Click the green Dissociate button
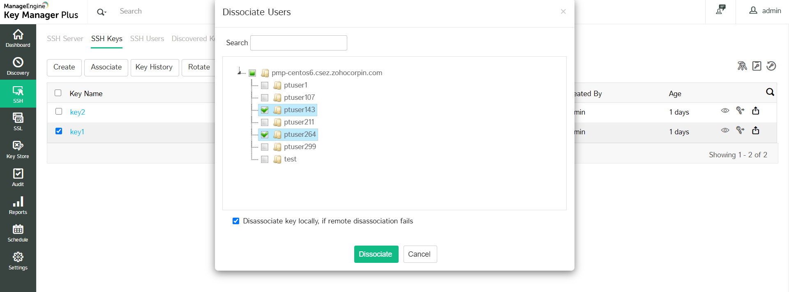The image size is (789, 292). (376, 254)
